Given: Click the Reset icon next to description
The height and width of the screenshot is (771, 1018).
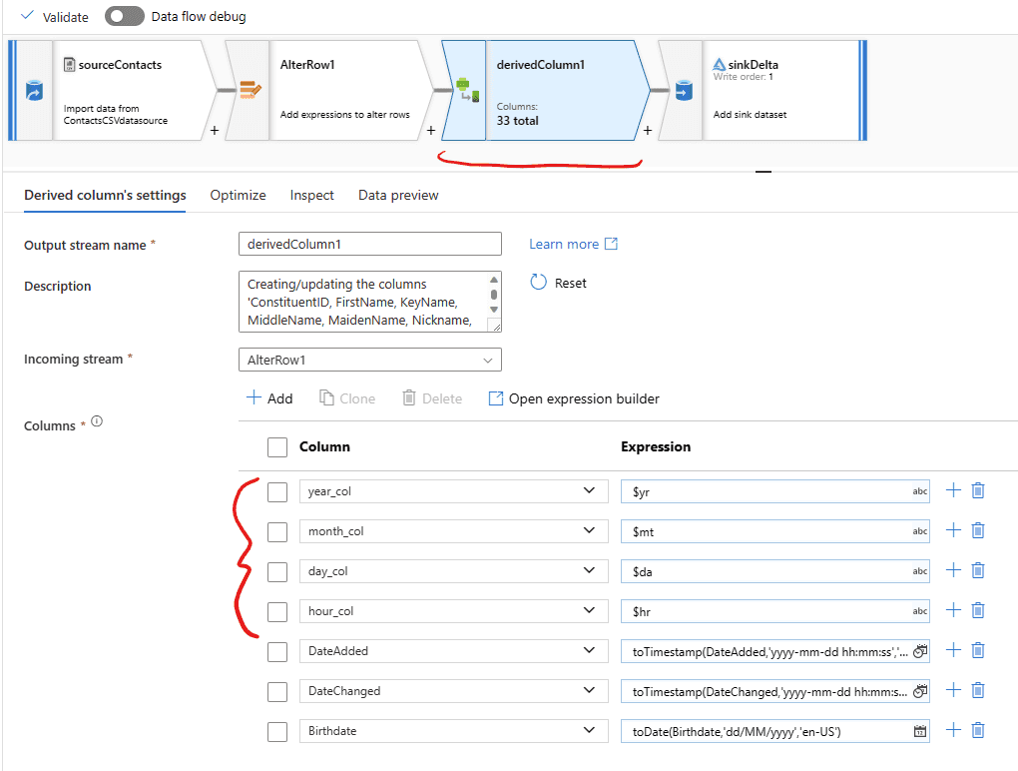Looking at the screenshot, I should pos(539,283).
